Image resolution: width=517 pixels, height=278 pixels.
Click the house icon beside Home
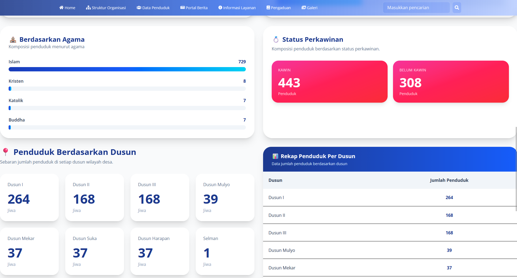(61, 8)
